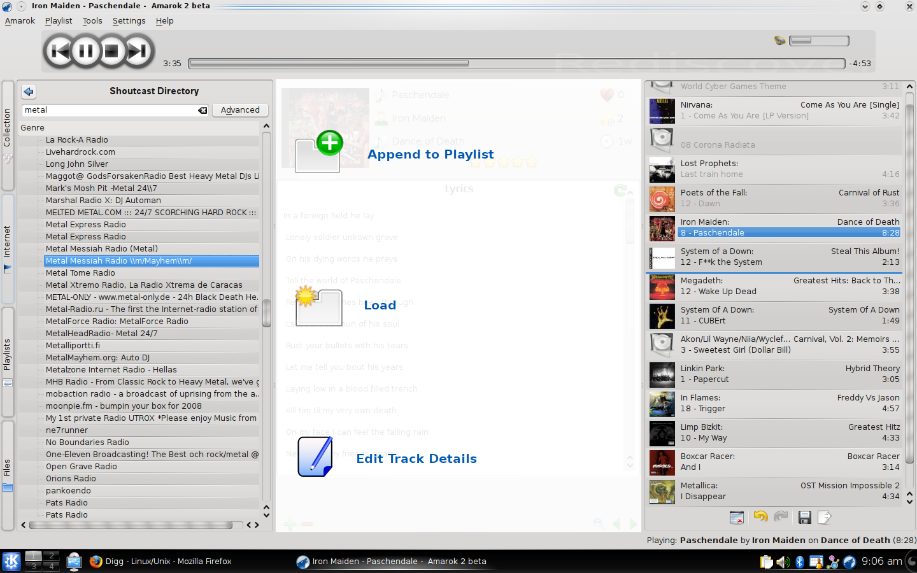Click the Amarok wolf tray icon

pyautogui.click(x=849, y=562)
